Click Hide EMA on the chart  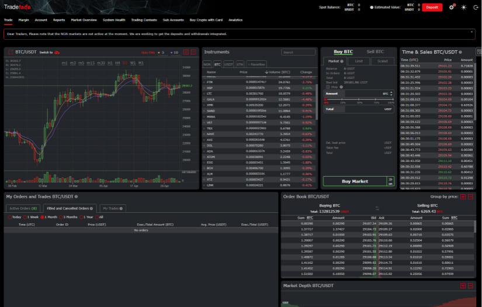click(x=148, y=53)
